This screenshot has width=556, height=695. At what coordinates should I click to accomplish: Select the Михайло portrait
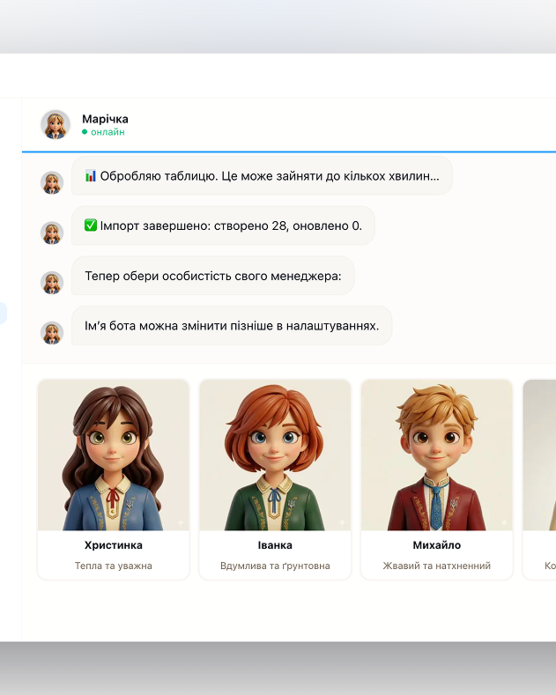pos(437,455)
